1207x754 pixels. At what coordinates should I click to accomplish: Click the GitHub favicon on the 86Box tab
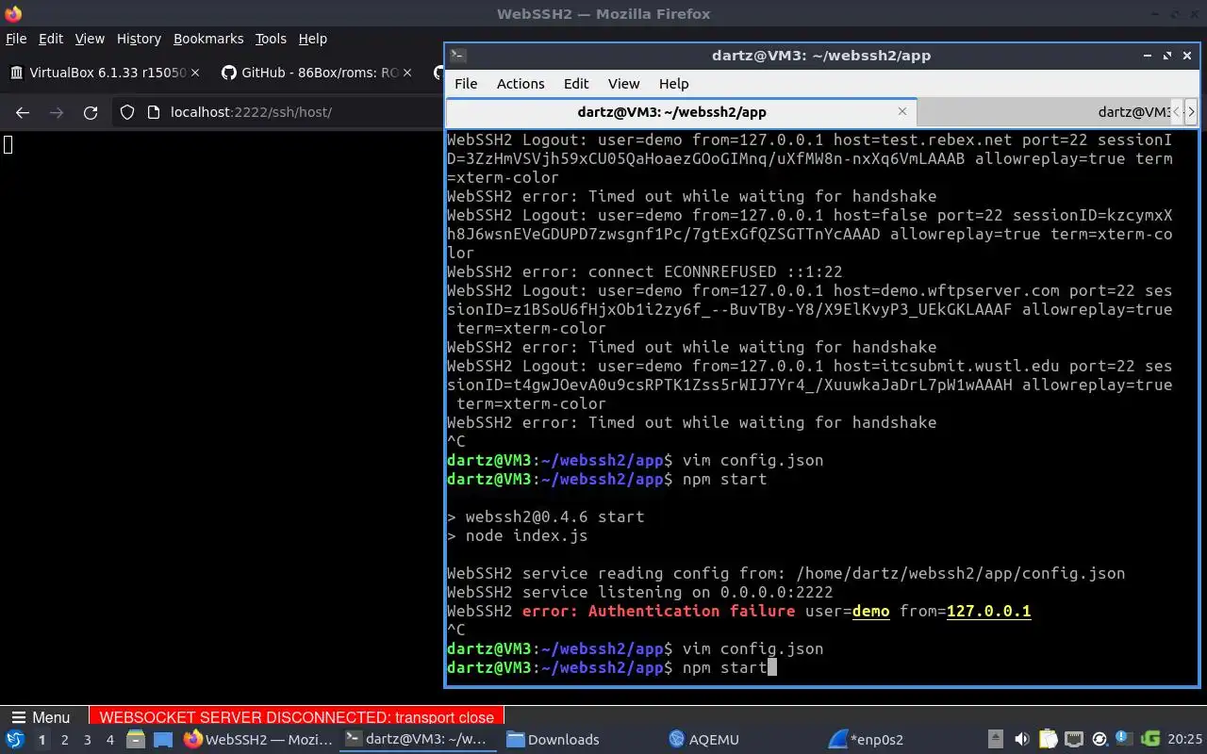[228, 73]
